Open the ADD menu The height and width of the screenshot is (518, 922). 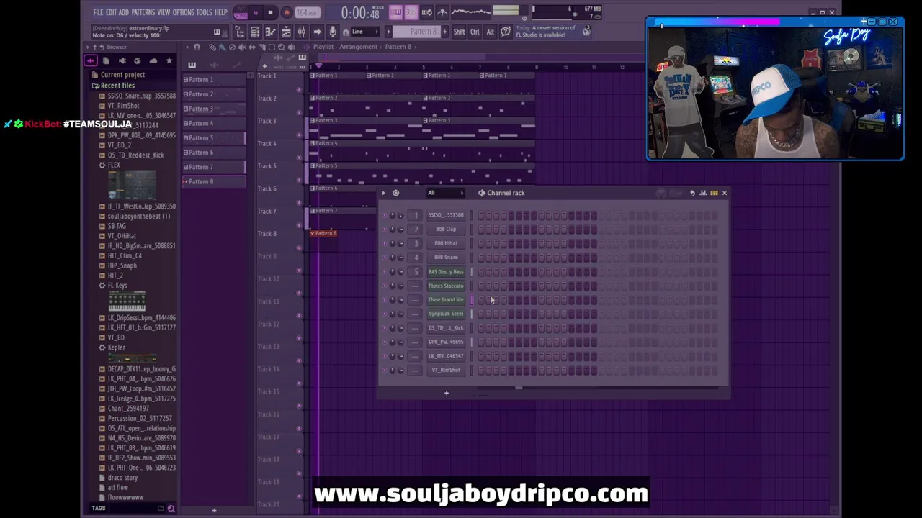pyautogui.click(x=123, y=12)
